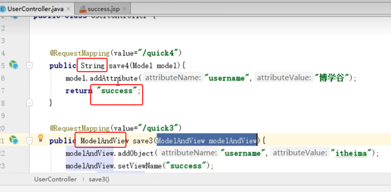This screenshot has width=391, height=192.
Task: Click the save4 method name
Action: pos(119,66)
